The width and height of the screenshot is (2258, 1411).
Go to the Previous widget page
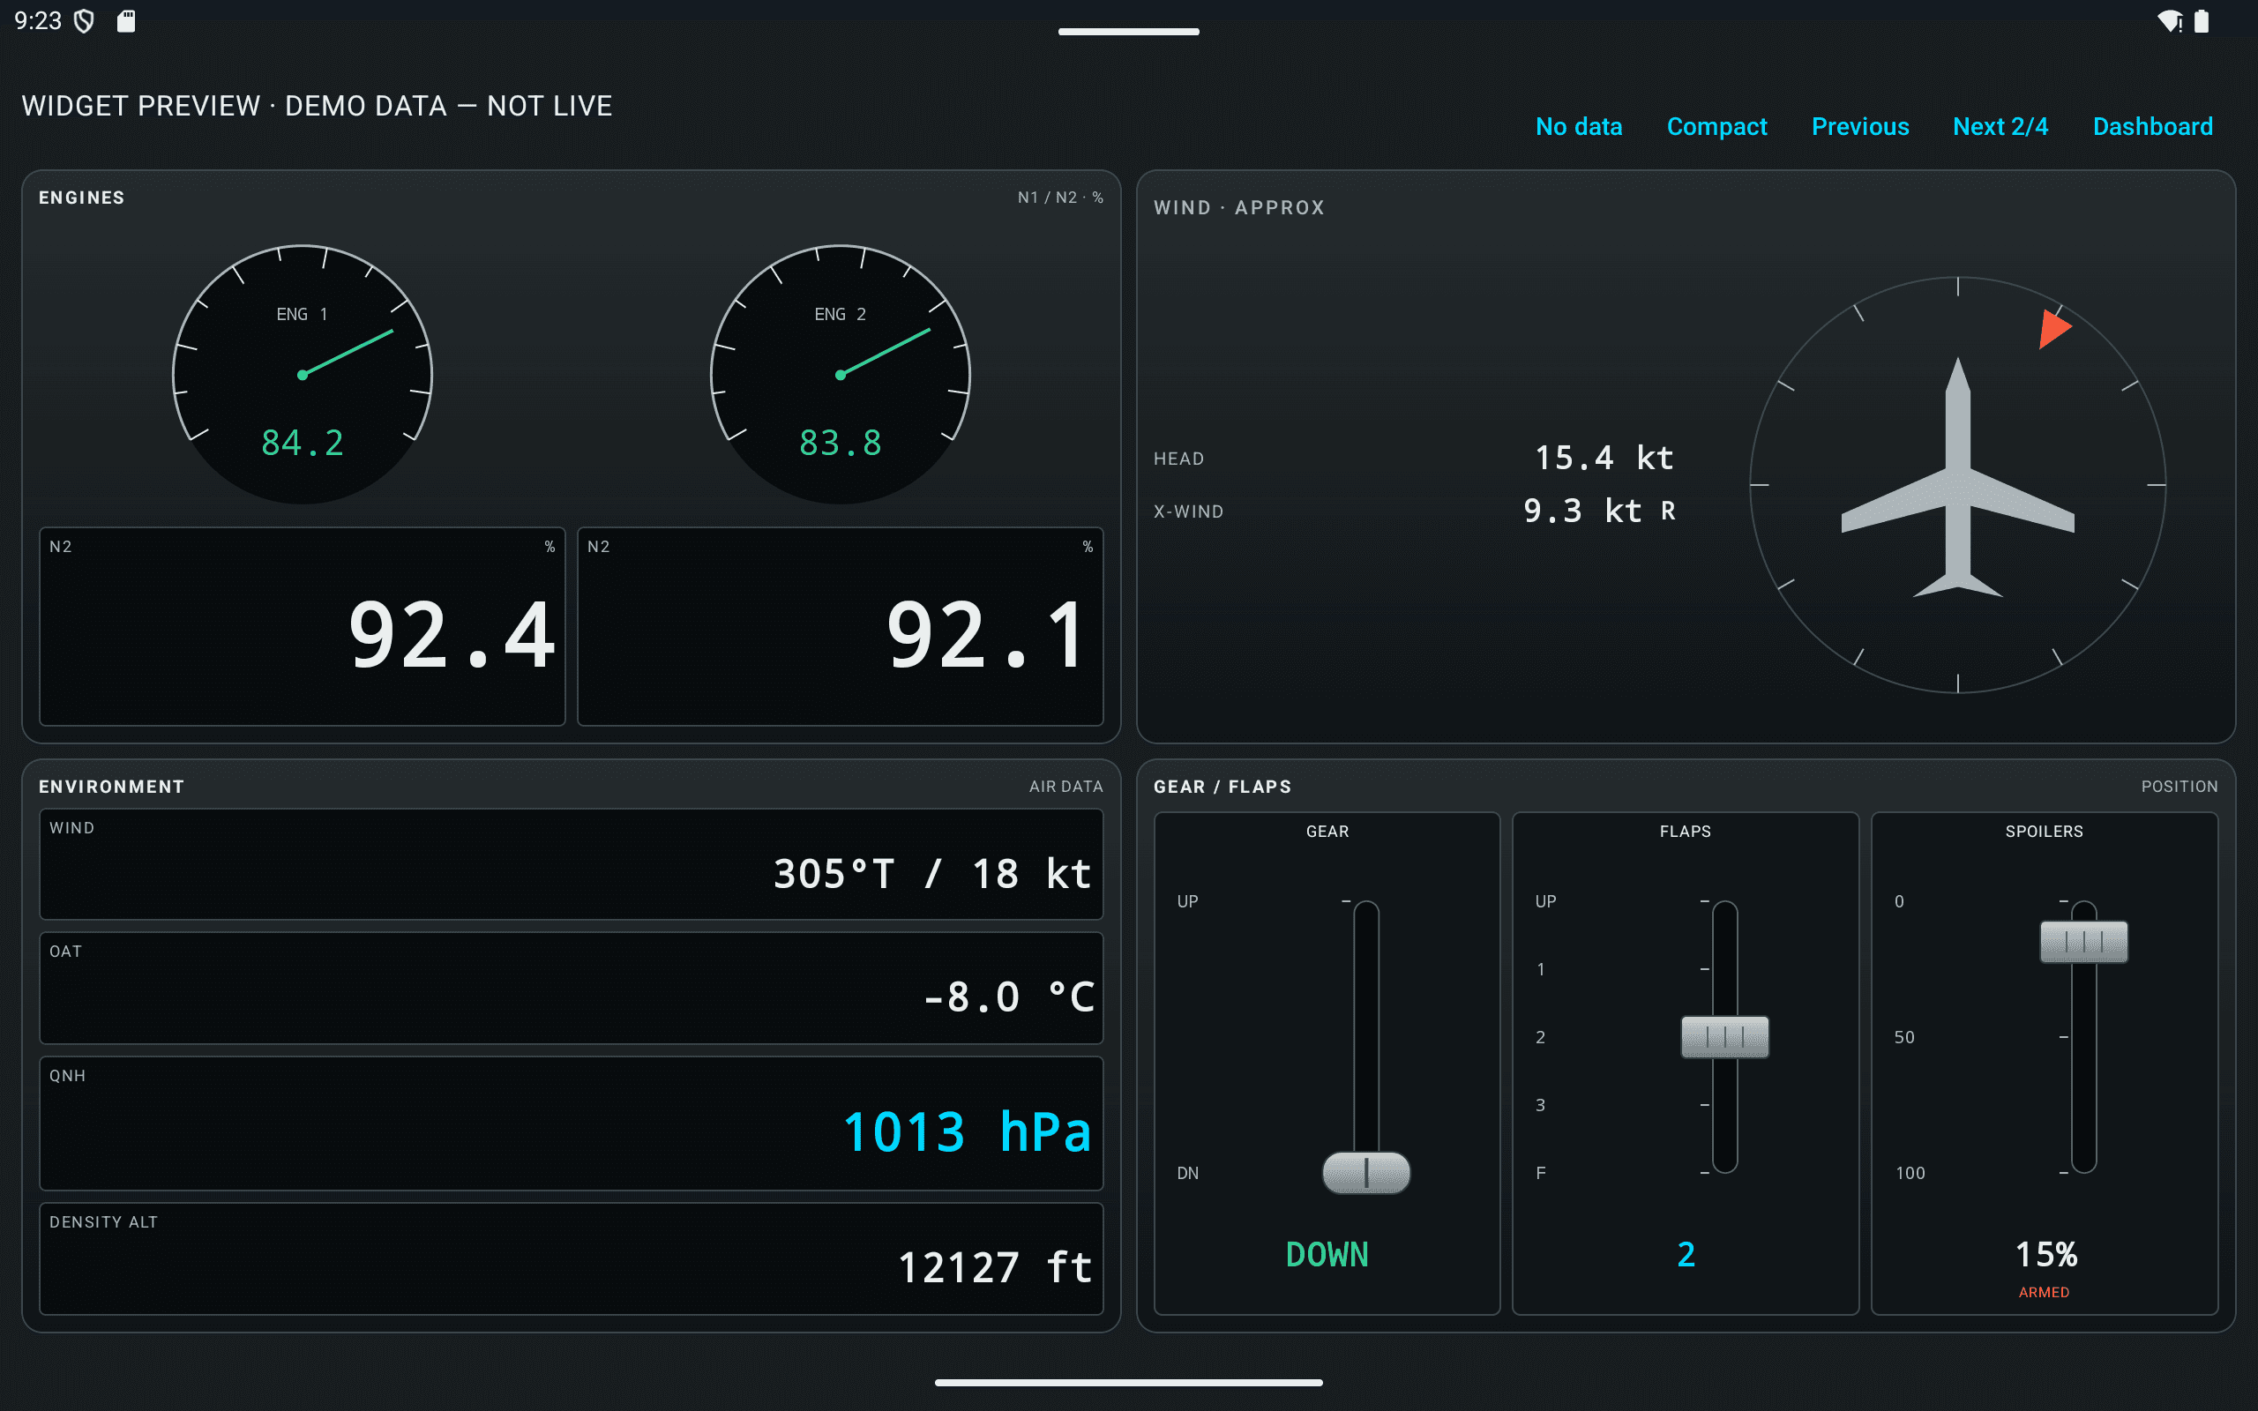click(1859, 126)
